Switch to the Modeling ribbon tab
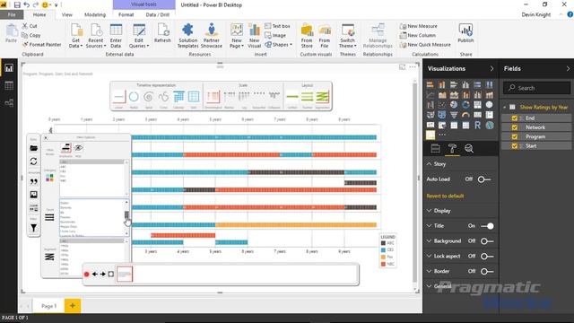Viewport: 574px width, 323px height. (x=95, y=14)
